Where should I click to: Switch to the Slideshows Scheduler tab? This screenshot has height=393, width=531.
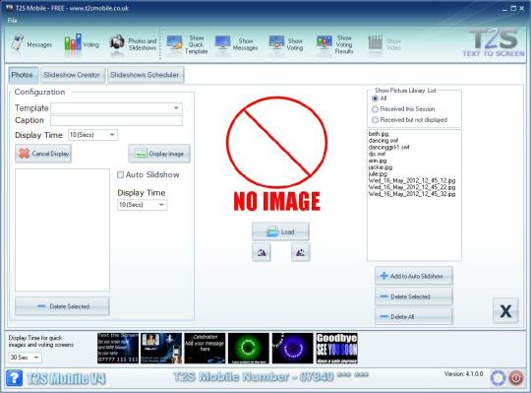point(145,75)
